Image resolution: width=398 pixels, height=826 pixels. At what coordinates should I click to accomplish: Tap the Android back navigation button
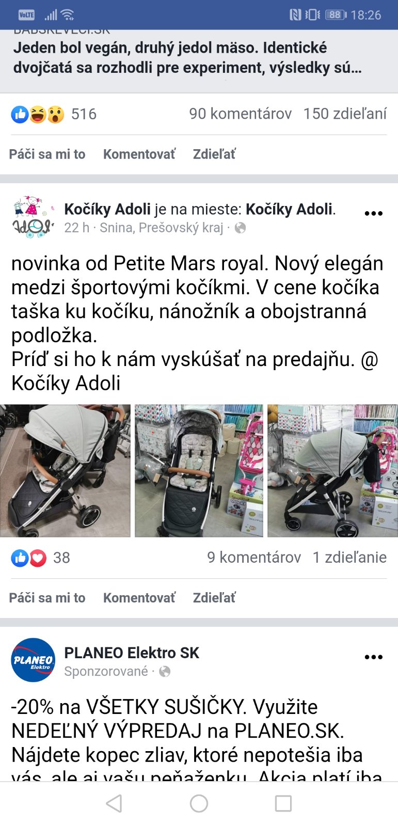[x=114, y=803]
